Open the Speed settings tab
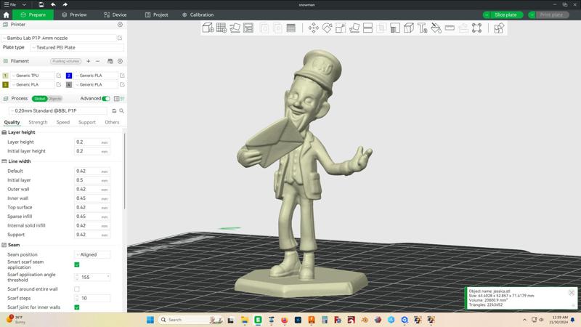Viewport: 581px width, 327px height. 63,122
